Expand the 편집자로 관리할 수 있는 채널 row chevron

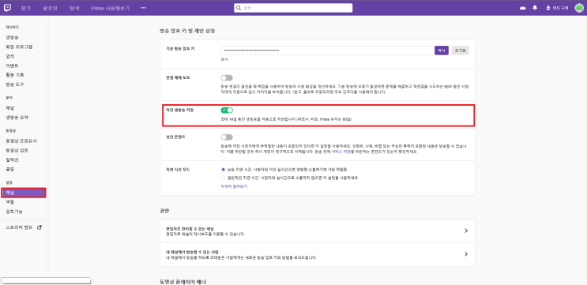pos(466,231)
